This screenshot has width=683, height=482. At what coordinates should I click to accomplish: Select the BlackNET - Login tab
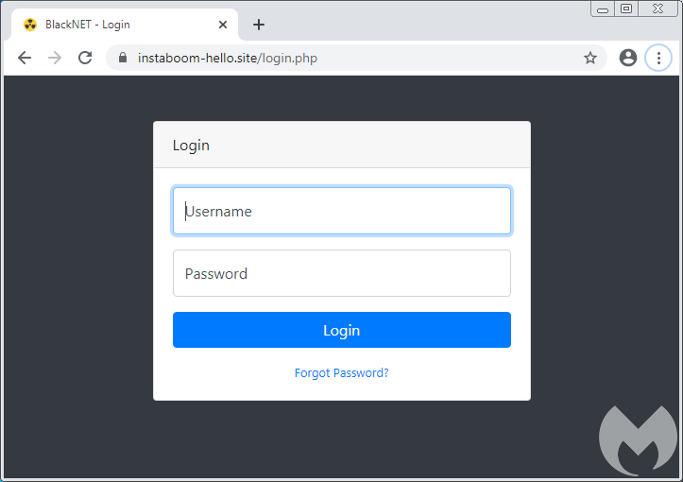124,25
